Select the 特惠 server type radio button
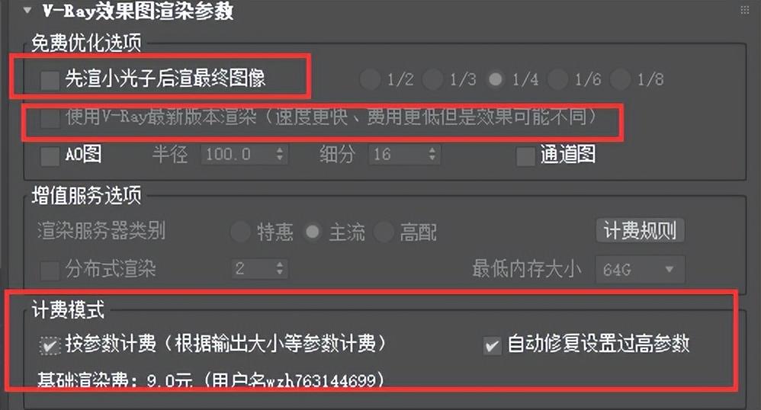This screenshot has height=410, width=761. 240,232
